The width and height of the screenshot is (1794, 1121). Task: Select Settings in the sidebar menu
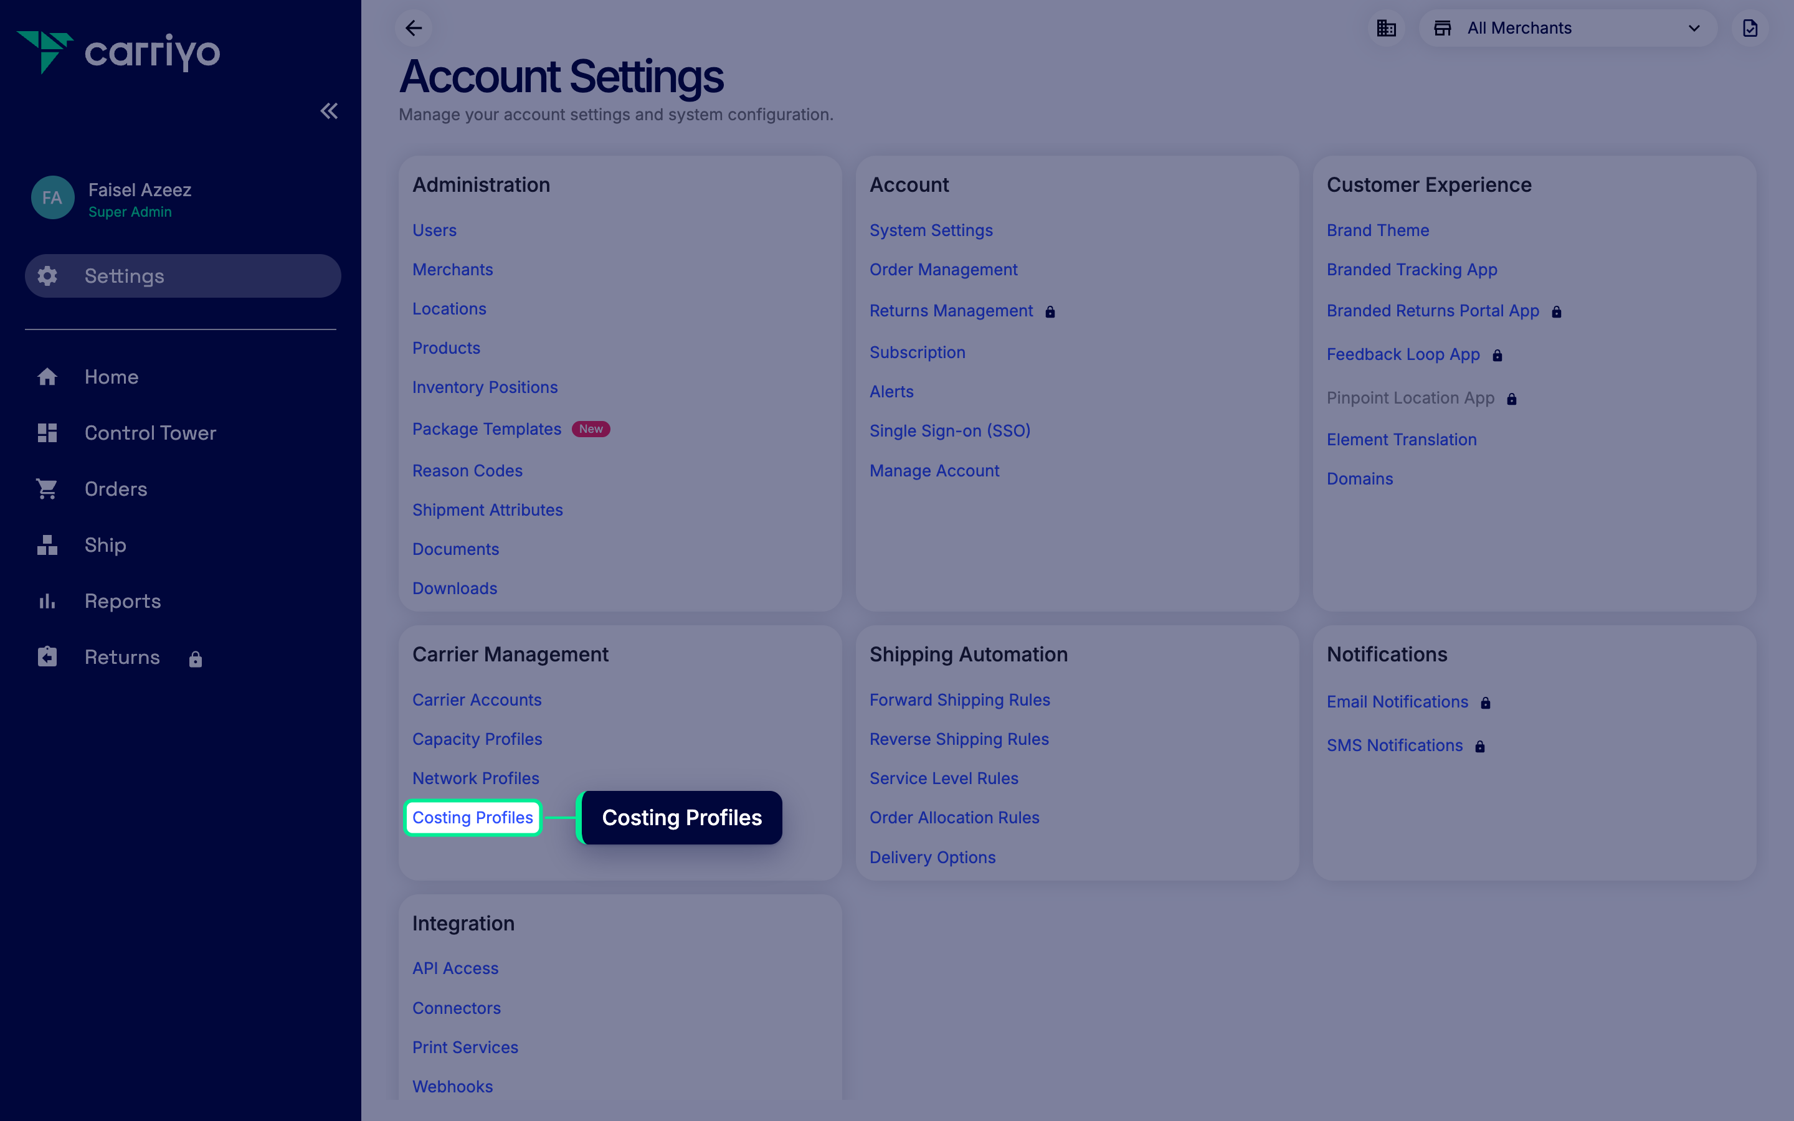click(x=183, y=276)
